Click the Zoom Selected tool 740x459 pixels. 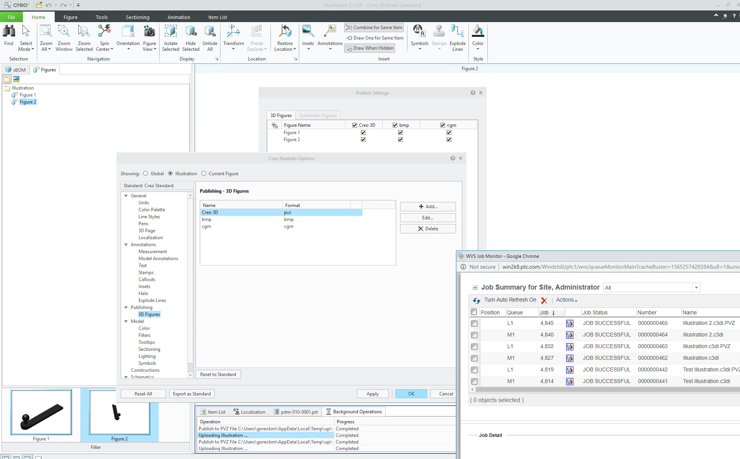84,31
